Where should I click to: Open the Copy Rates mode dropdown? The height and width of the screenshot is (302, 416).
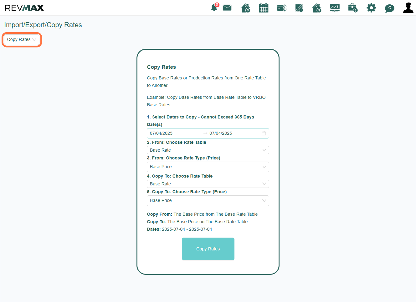pyautogui.click(x=22, y=40)
